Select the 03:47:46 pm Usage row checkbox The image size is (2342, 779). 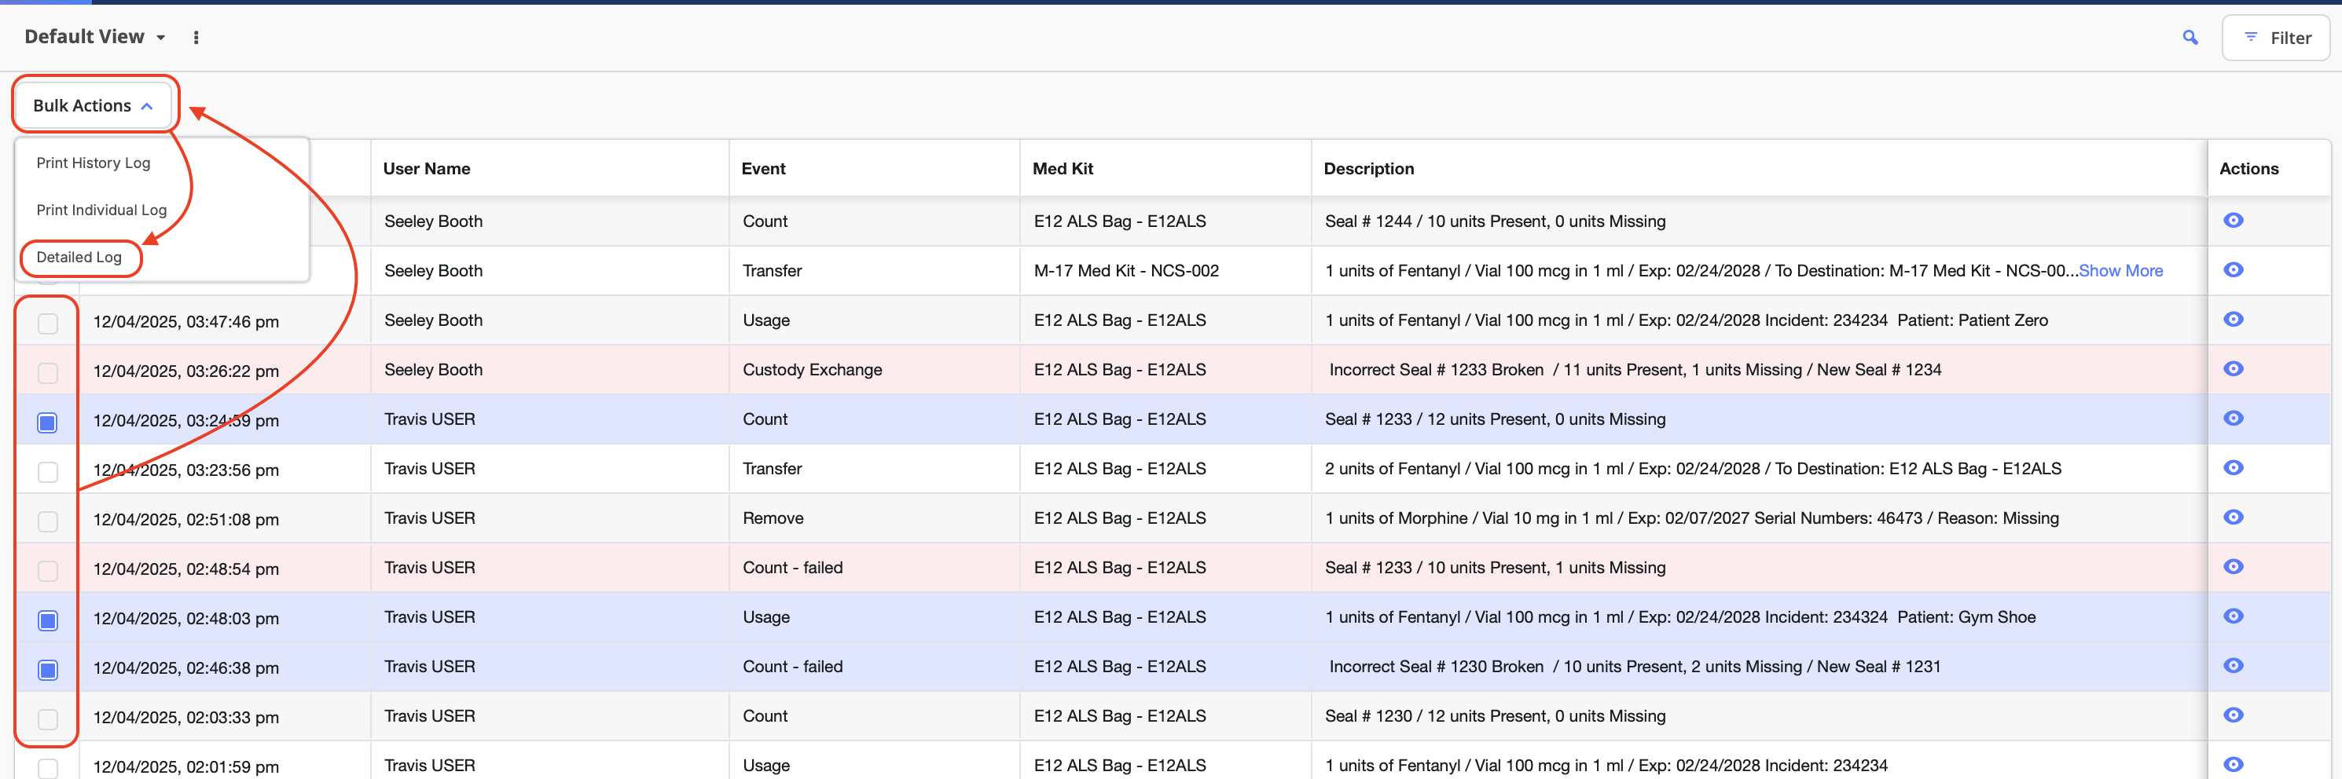click(x=47, y=324)
